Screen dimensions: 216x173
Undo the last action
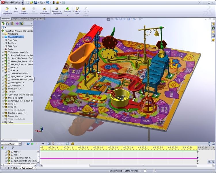48,3
